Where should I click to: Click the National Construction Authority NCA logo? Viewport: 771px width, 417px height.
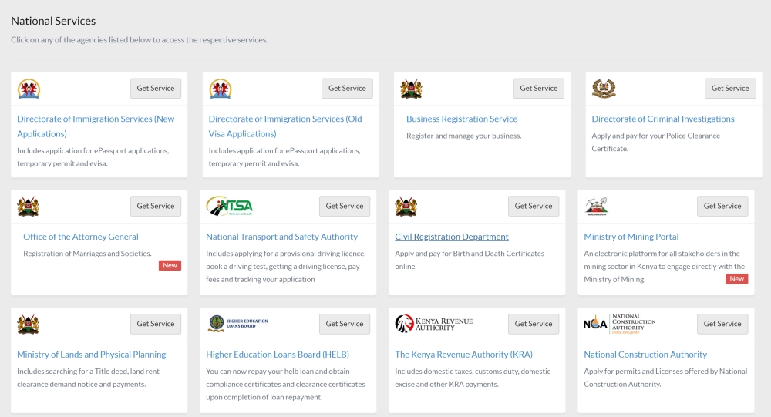(x=620, y=324)
